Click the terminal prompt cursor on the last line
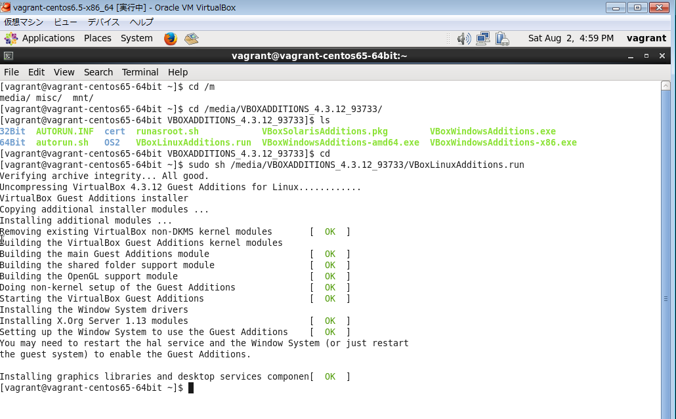The width and height of the screenshot is (676, 419). click(191, 388)
